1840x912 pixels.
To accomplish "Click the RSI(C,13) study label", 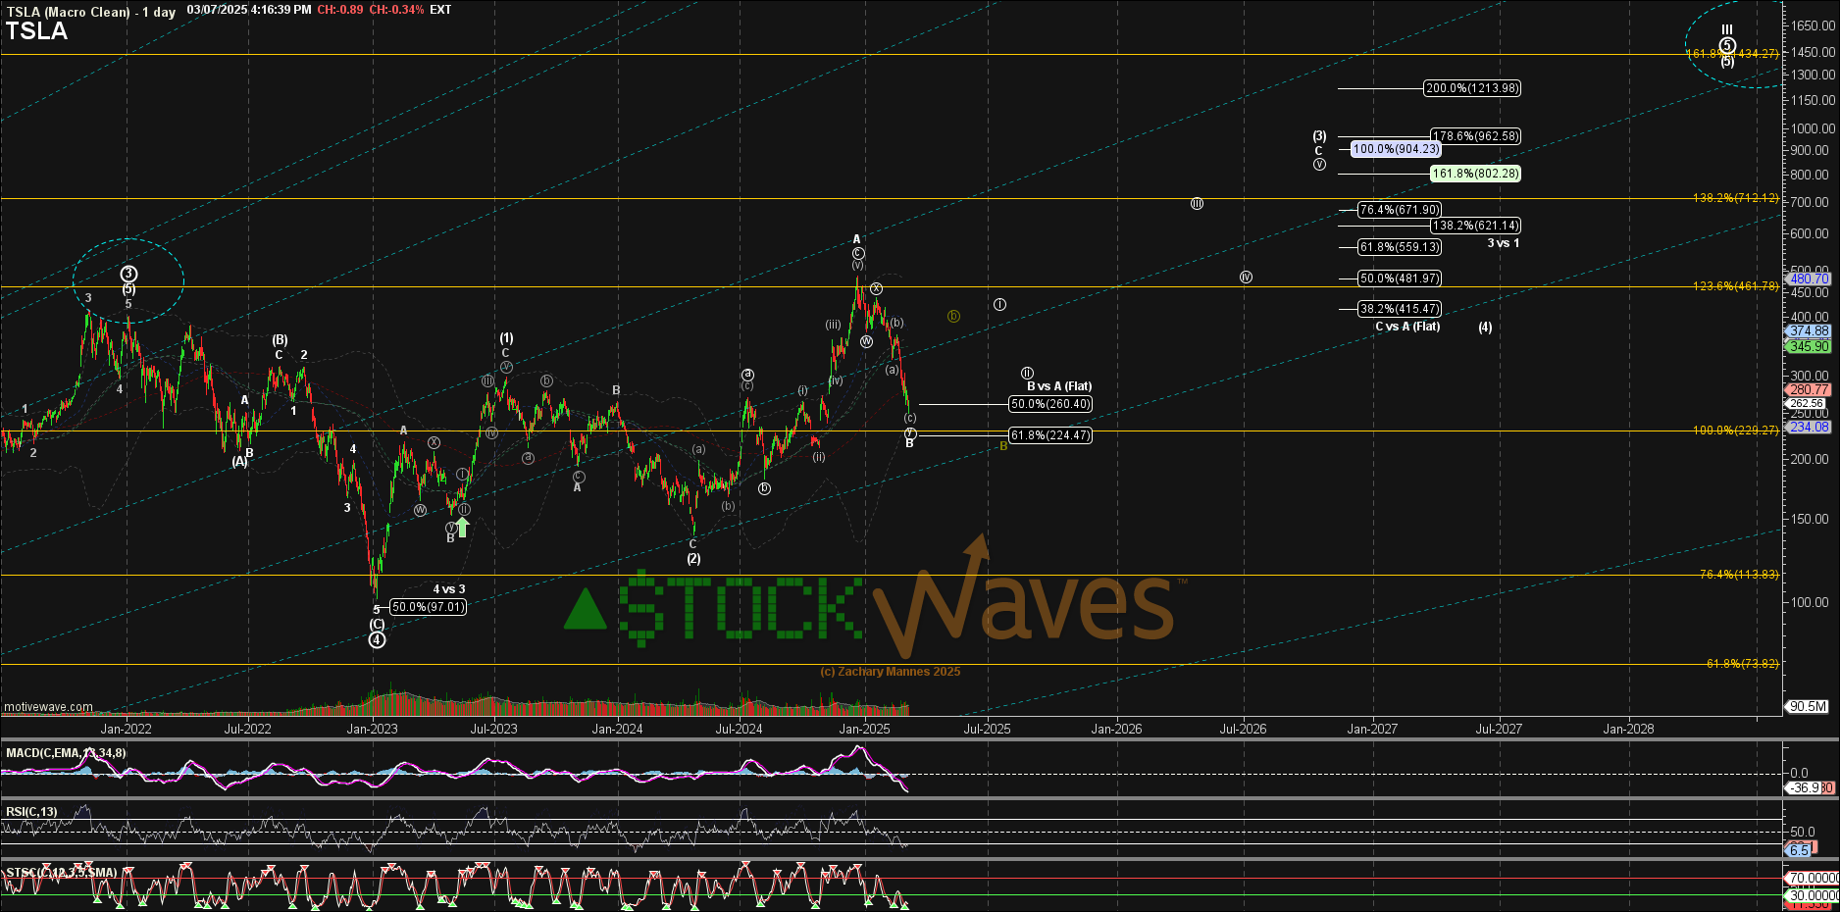I will tap(31, 812).
